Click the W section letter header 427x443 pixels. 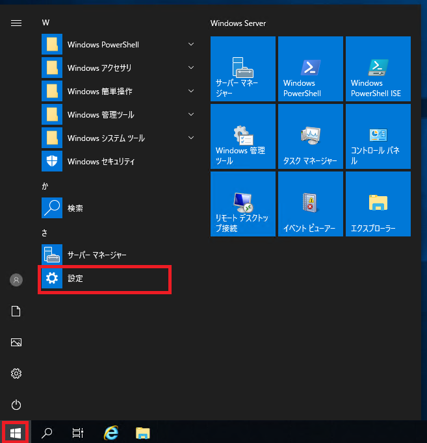coord(45,23)
